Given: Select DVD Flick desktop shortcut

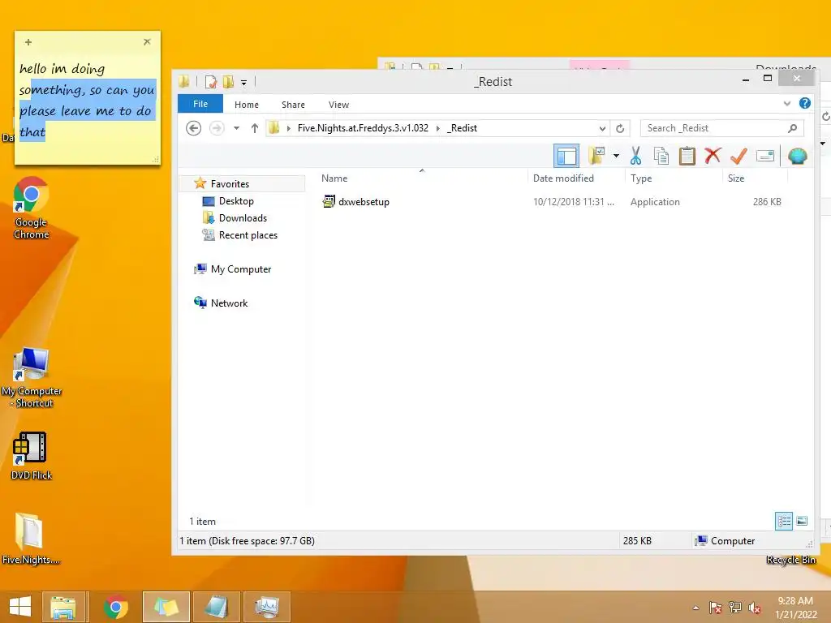Looking at the screenshot, I should tap(31, 456).
